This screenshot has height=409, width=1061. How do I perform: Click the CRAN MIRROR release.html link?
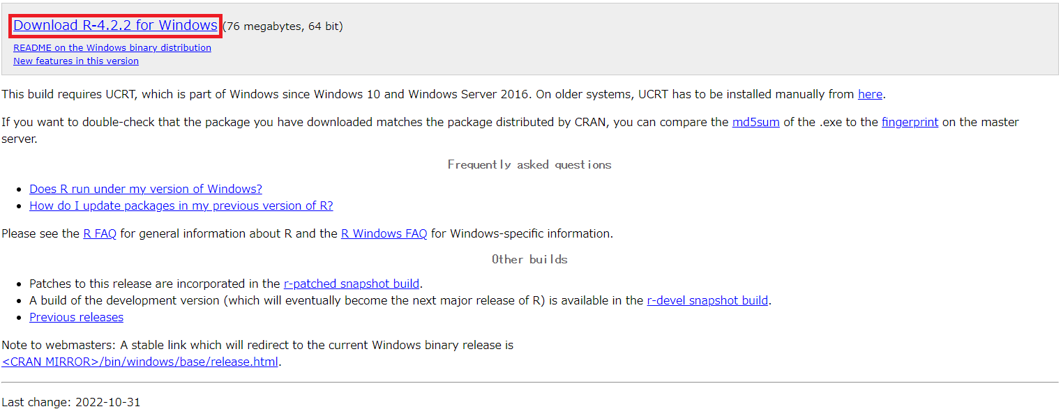coord(140,362)
